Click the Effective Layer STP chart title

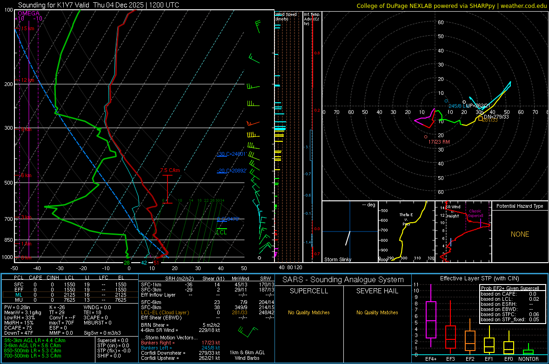click(480, 278)
